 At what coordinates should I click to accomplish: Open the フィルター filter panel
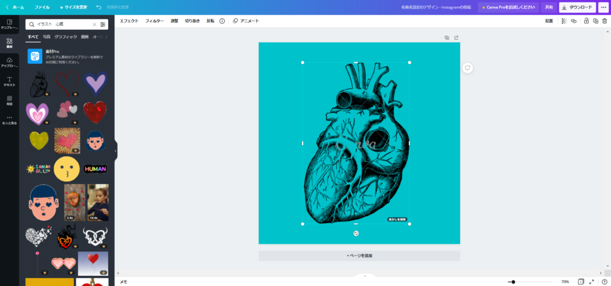coord(155,21)
